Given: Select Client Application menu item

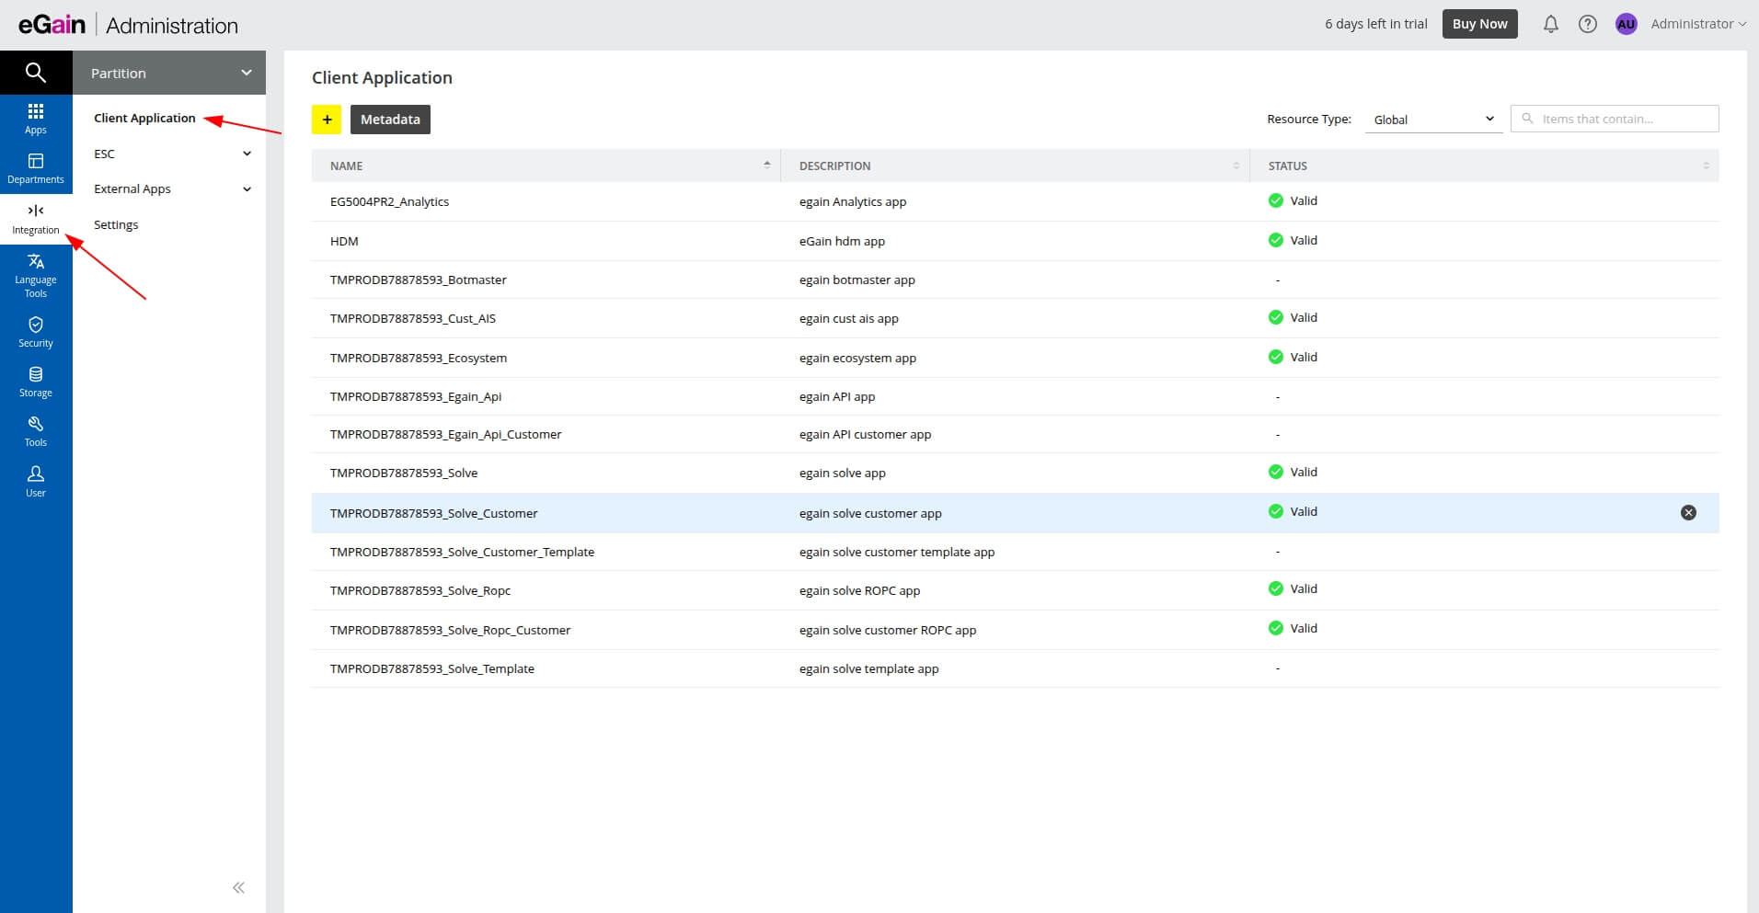Looking at the screenshot, I should click(x=144, y=118).
